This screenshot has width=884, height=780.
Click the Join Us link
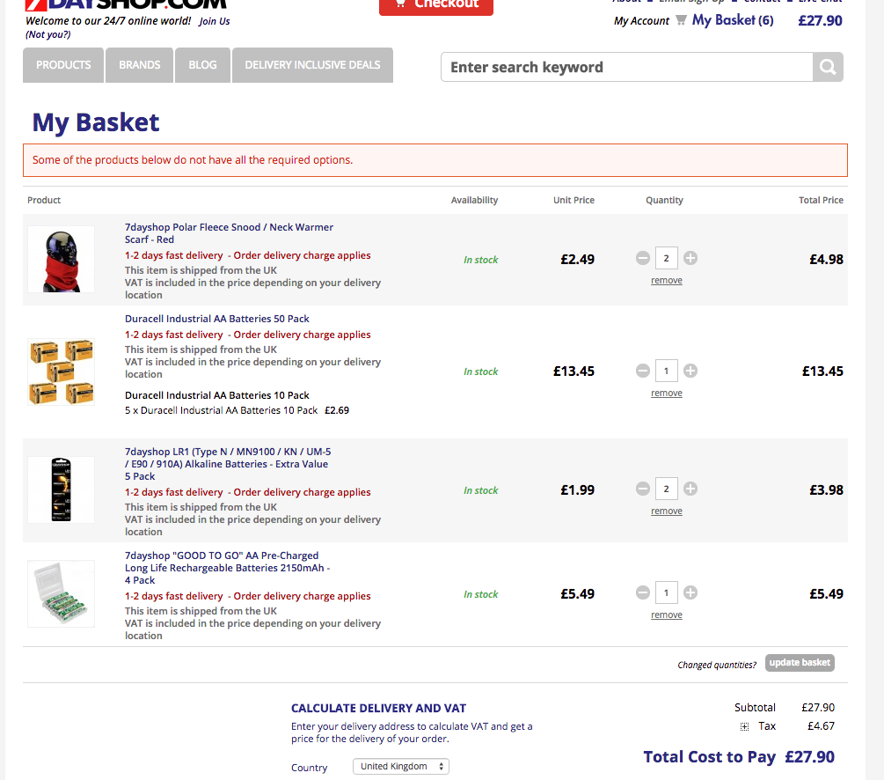click(215, 21)
